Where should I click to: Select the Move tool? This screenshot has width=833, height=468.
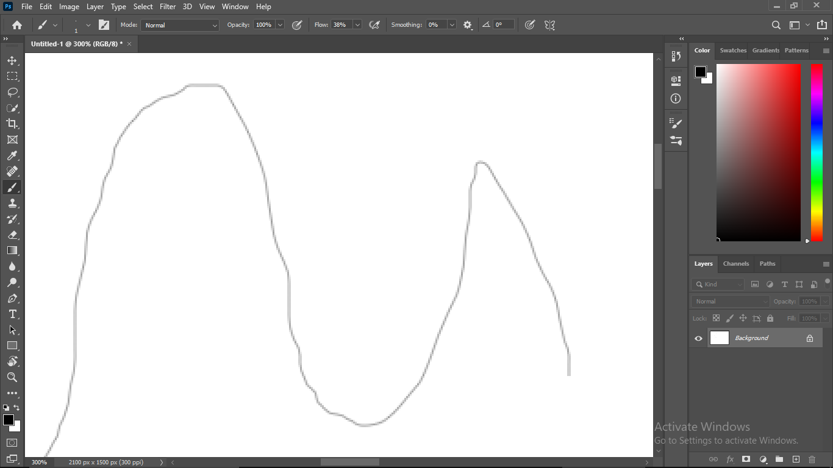12,60
